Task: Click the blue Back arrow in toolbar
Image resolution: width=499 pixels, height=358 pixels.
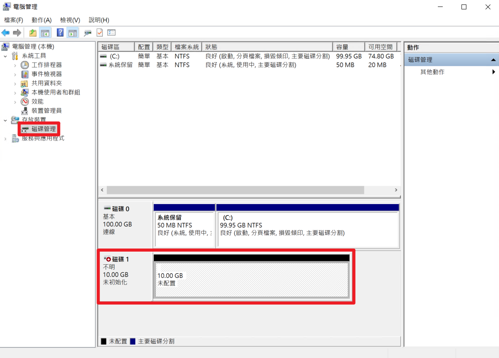Action: point(5,33)
